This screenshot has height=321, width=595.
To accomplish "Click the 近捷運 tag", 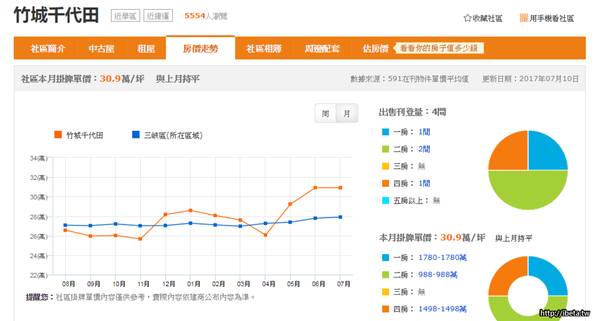I will click(158, 16).
